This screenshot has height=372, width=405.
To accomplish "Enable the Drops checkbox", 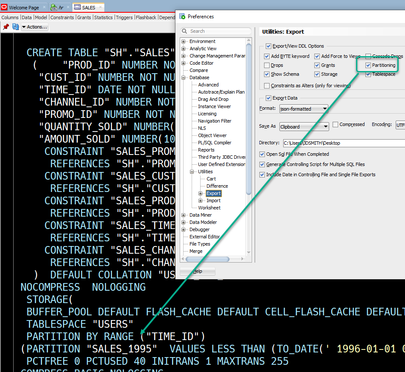I will pyautogui.click(x=267, y=65).
